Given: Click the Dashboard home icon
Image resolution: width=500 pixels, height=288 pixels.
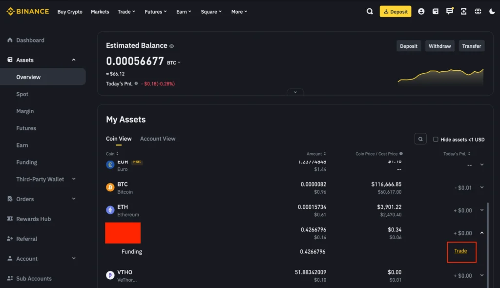Looking at the screenshot, I should [10, 40].
